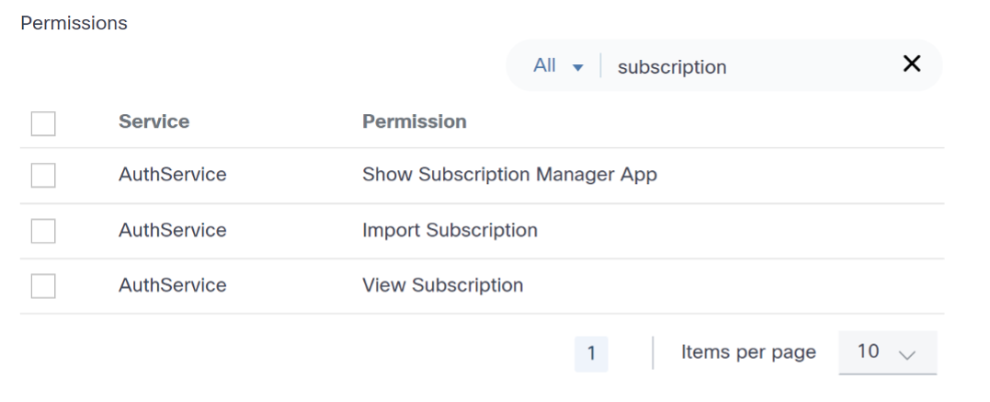Sort by the Permission column header
990x402 pixels.
[414, 121]
